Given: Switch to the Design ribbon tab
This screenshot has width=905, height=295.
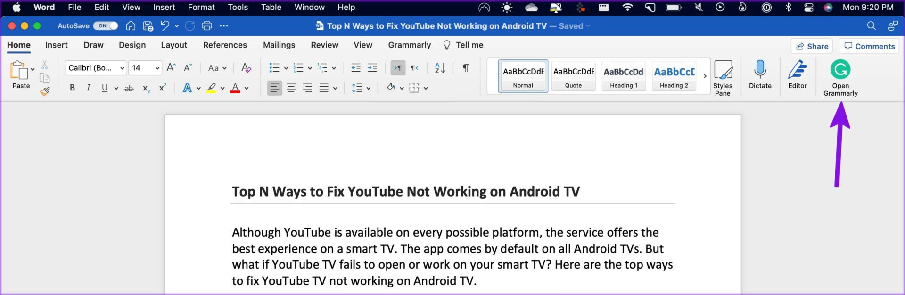Looking at the screenshot, I should [x=132, y=45].
